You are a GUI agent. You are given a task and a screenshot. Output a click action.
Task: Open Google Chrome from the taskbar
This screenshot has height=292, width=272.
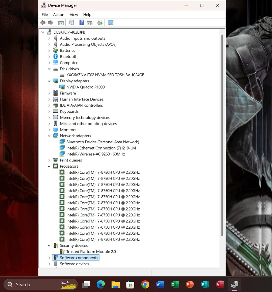click(x=145, y=284)
